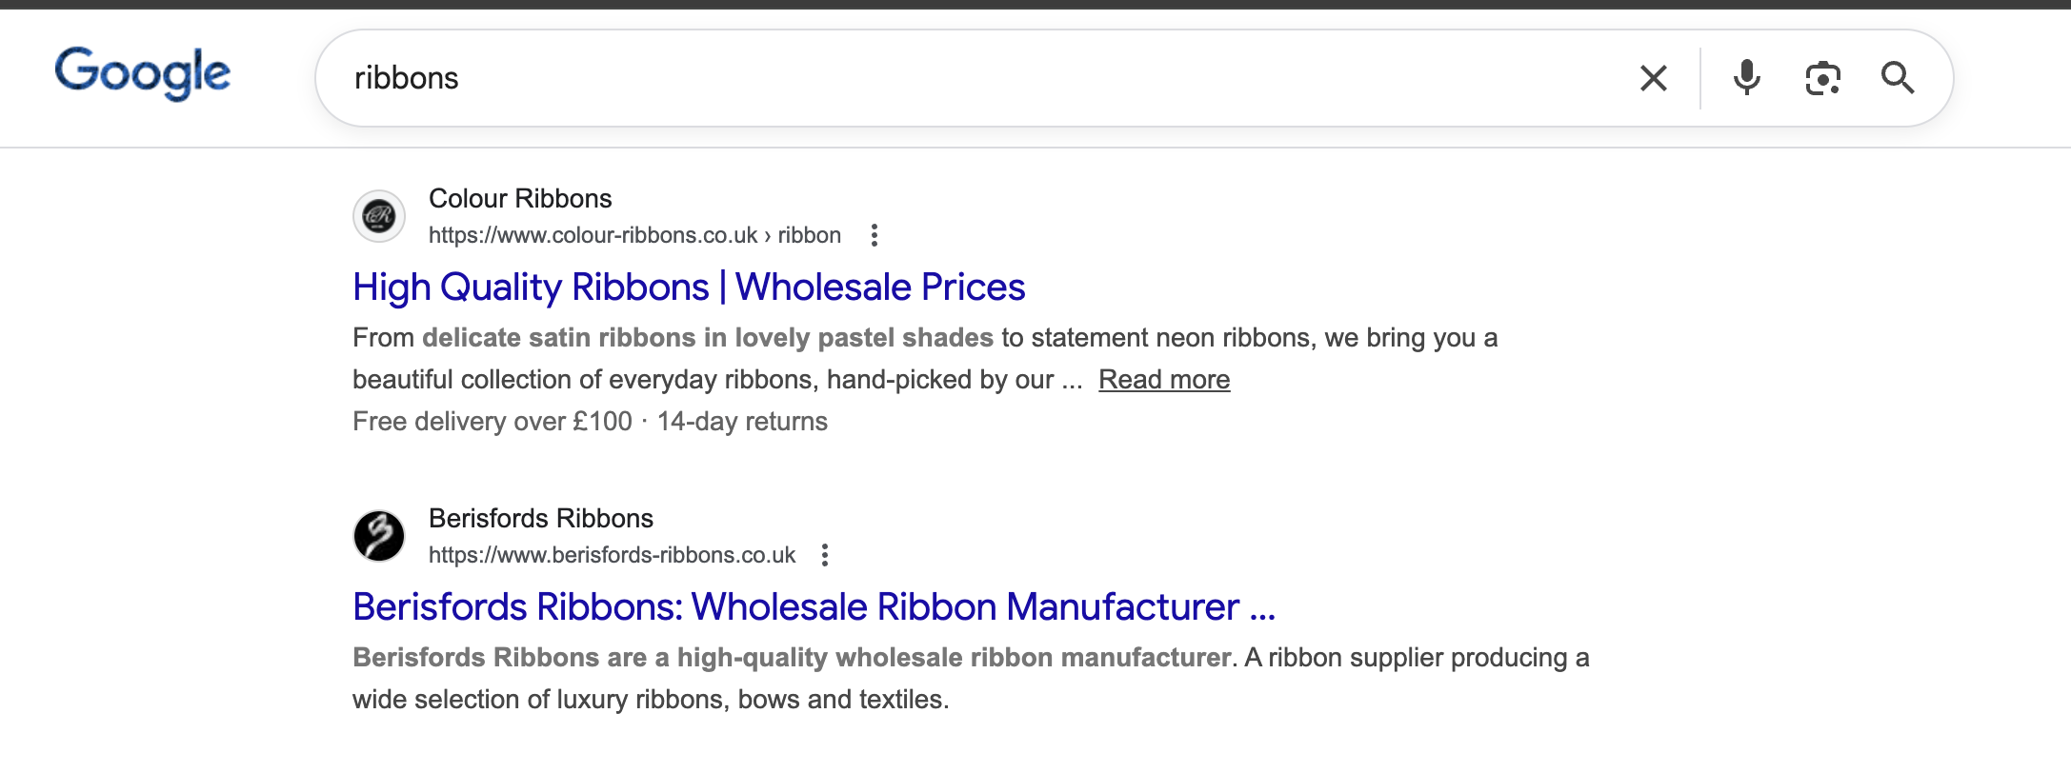Click the magnifying glass search button
2071x773 pixels.
pos(1897,78)
